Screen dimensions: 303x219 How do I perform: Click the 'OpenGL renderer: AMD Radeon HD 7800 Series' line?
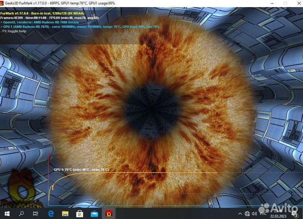pyautogui.click(x=40, y=22)
